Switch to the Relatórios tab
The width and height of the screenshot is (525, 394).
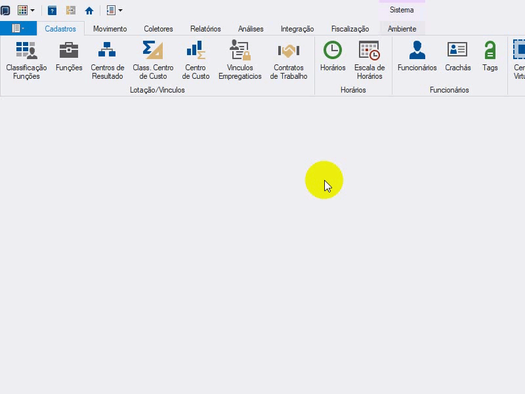[x=205, y=29]
